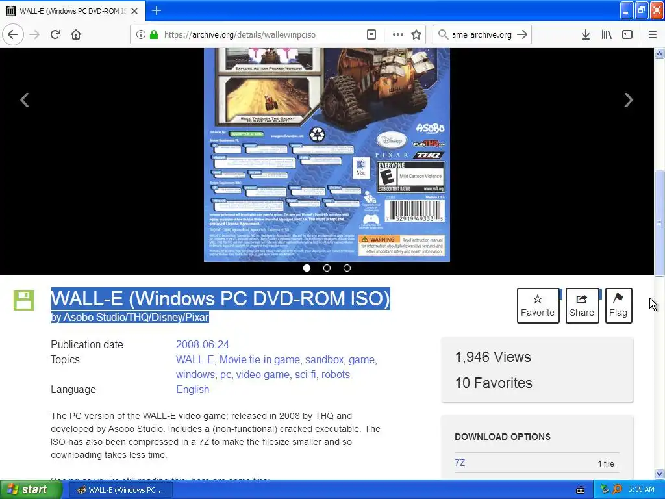This screenshot has height=499, width=665.
Task: Open the WALL-E topic link
Action: [195, 359]
